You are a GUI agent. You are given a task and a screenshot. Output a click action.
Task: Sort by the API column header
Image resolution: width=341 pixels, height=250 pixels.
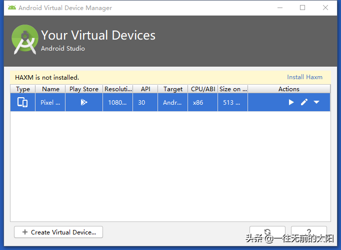(x=145, y=89)
